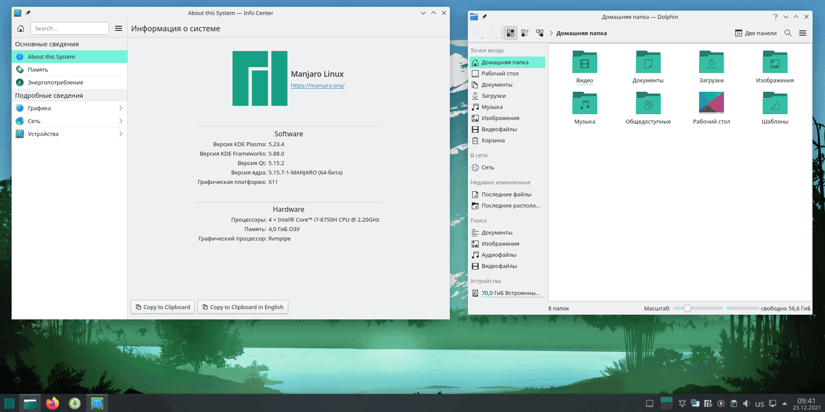This screenshot has height=412, width=825.
Task: Click the update tray icon with the red dot
Action: tap(721, 404)
